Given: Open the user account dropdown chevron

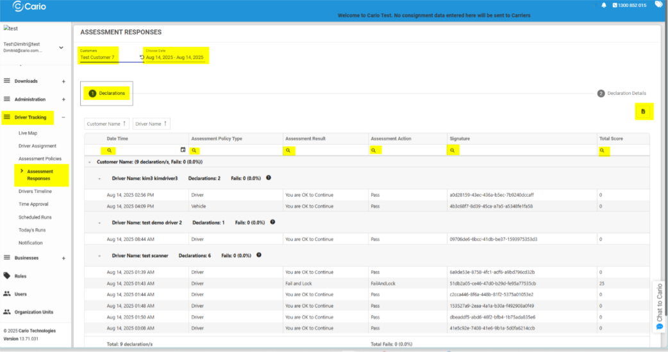Looking at the screenshot, I should click(62, 47).
